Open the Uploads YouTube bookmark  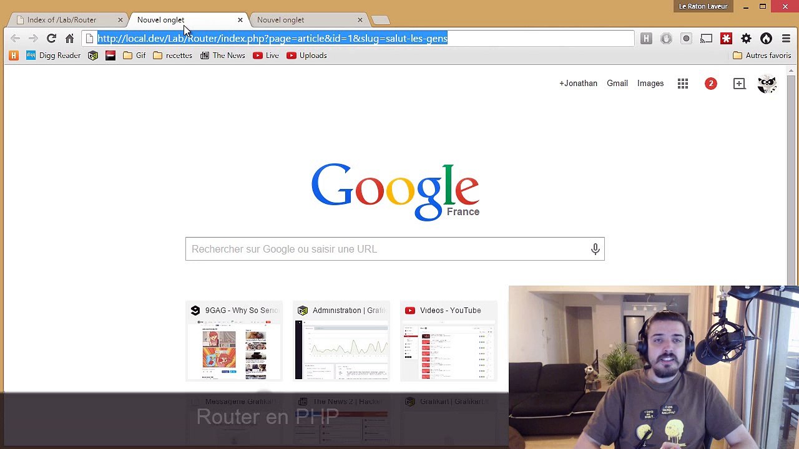pos(306,56)
